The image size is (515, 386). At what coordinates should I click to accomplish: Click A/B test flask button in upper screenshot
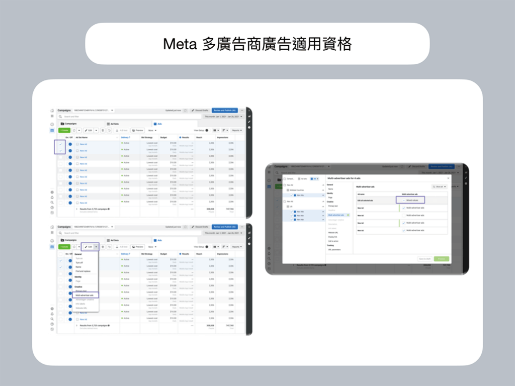click(x=121, y=130)
